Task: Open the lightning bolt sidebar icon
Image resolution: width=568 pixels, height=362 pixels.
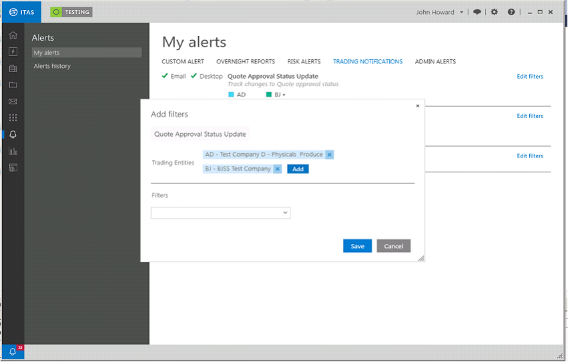Action: coord(13,52)
